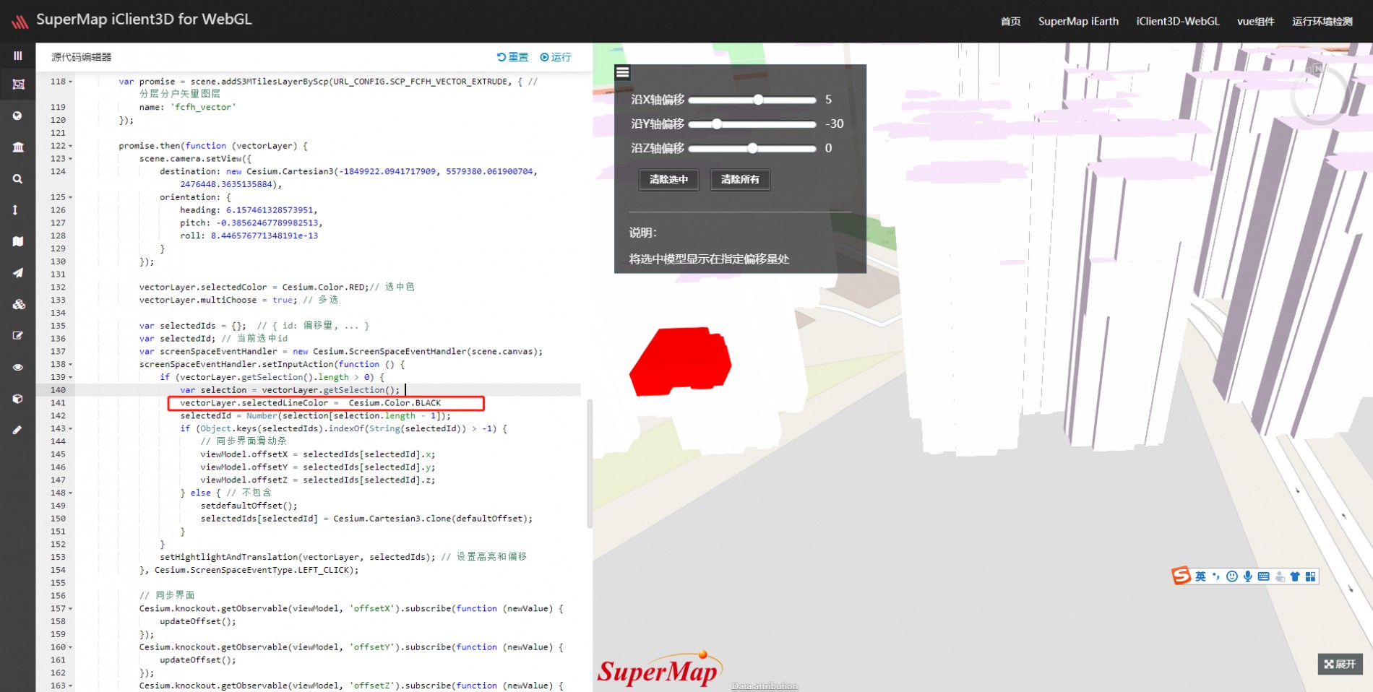Viewport: 1373px width, 692px height.
Task: Open the globe icon sidebar category
Action: tap(17, 116)
